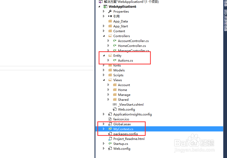227x158 pixels.
Task: Expand the Models folder
Action: click(104, 70)
